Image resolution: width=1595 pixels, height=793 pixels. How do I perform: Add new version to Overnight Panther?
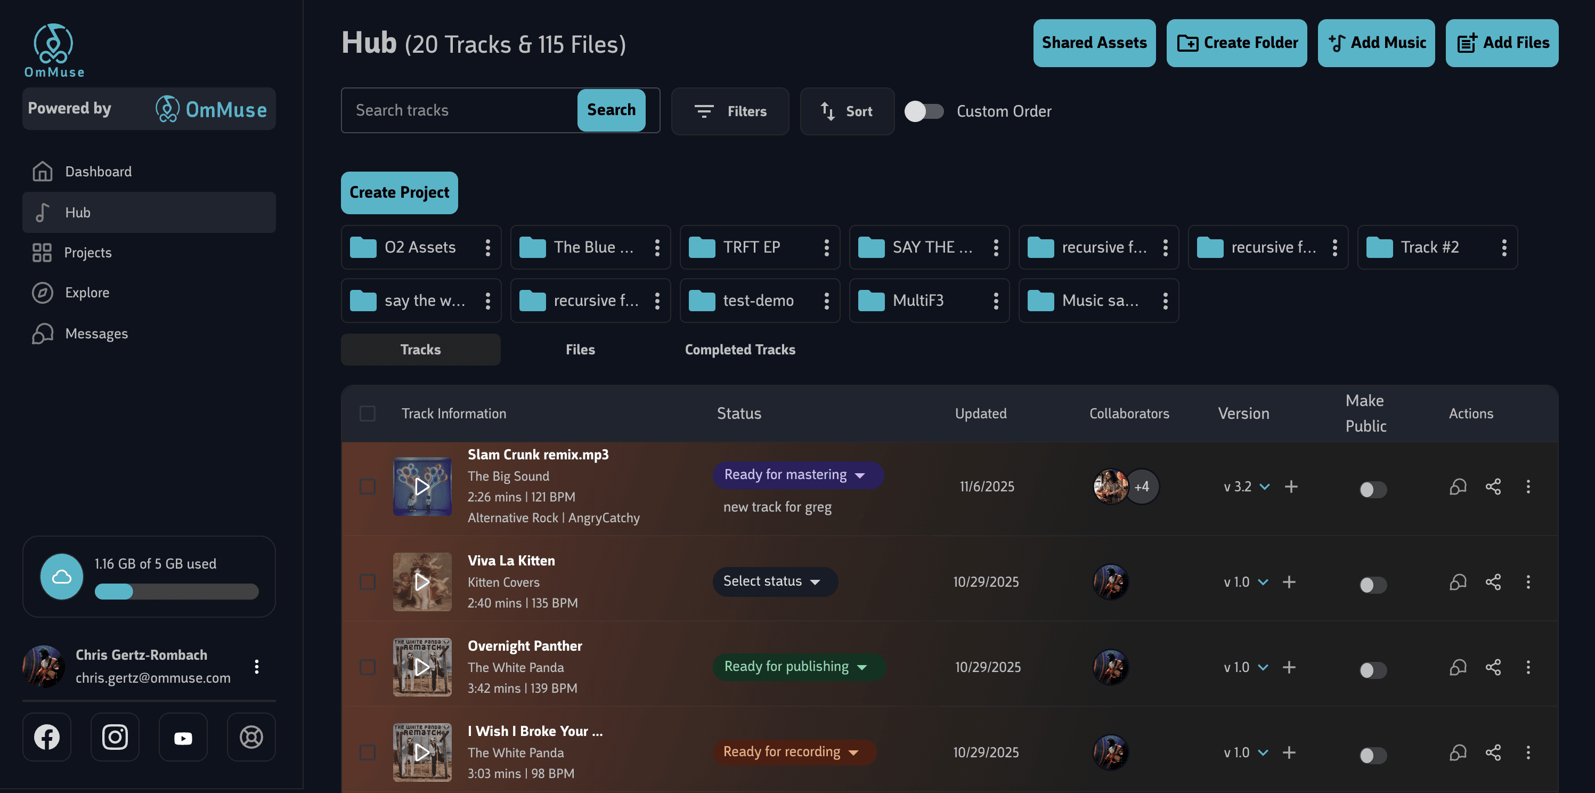[x=1289, y=667]
